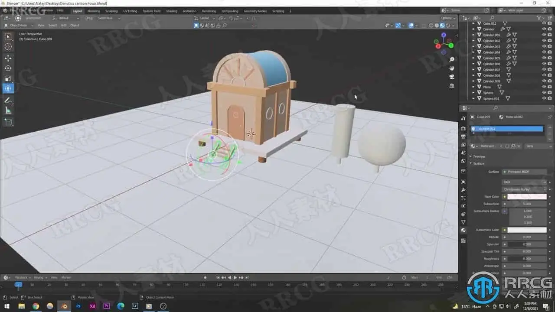Click the camera view icon in viewport
555x312 pixels.
click(452, 77)
